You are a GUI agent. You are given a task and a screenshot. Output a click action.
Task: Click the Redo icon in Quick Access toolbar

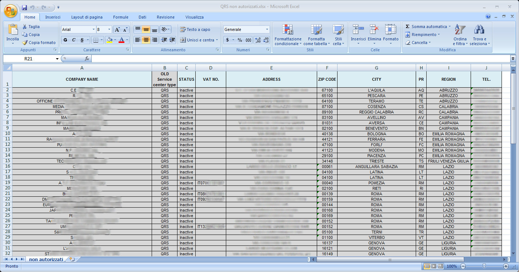44,7
